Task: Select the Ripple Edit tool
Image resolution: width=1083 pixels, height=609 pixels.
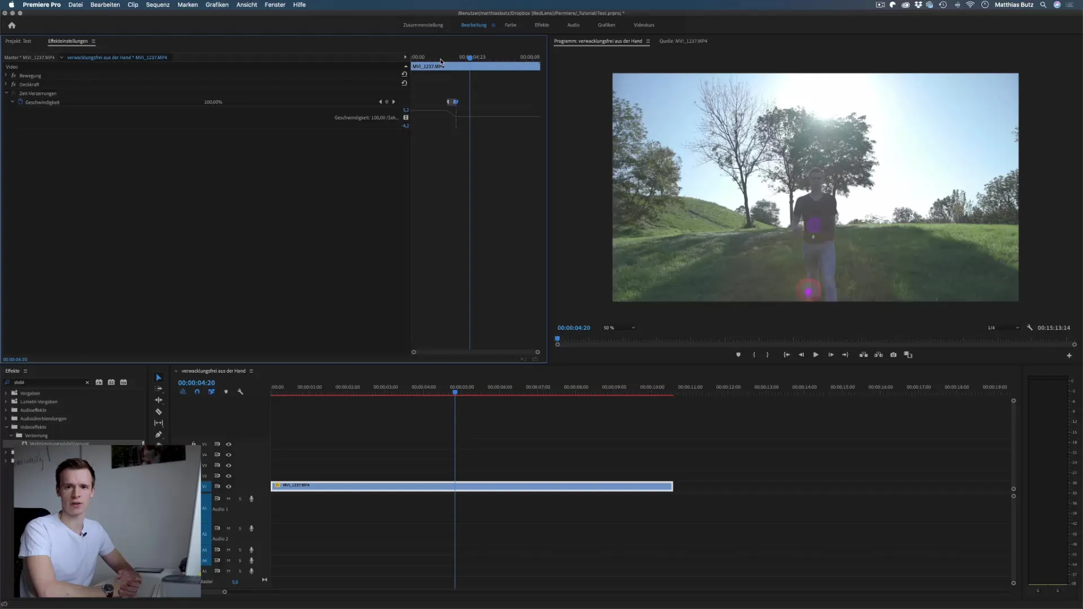Action: (x=159, y=400)
